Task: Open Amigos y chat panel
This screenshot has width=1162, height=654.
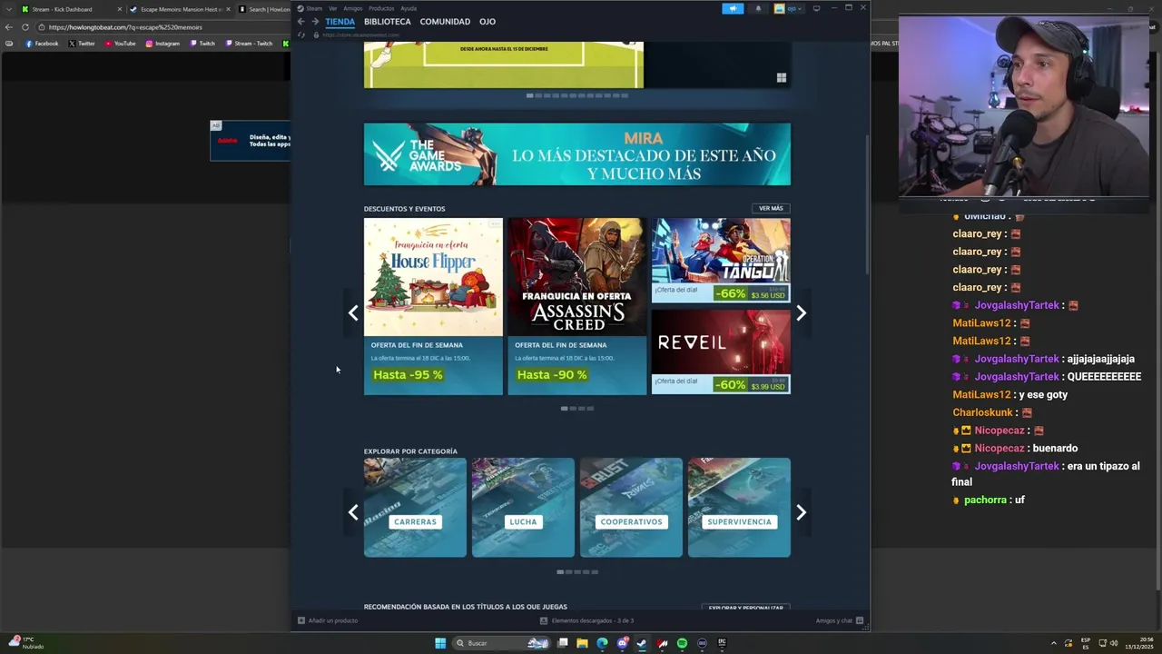Action: pyautogui.click(x=839, y=620)
